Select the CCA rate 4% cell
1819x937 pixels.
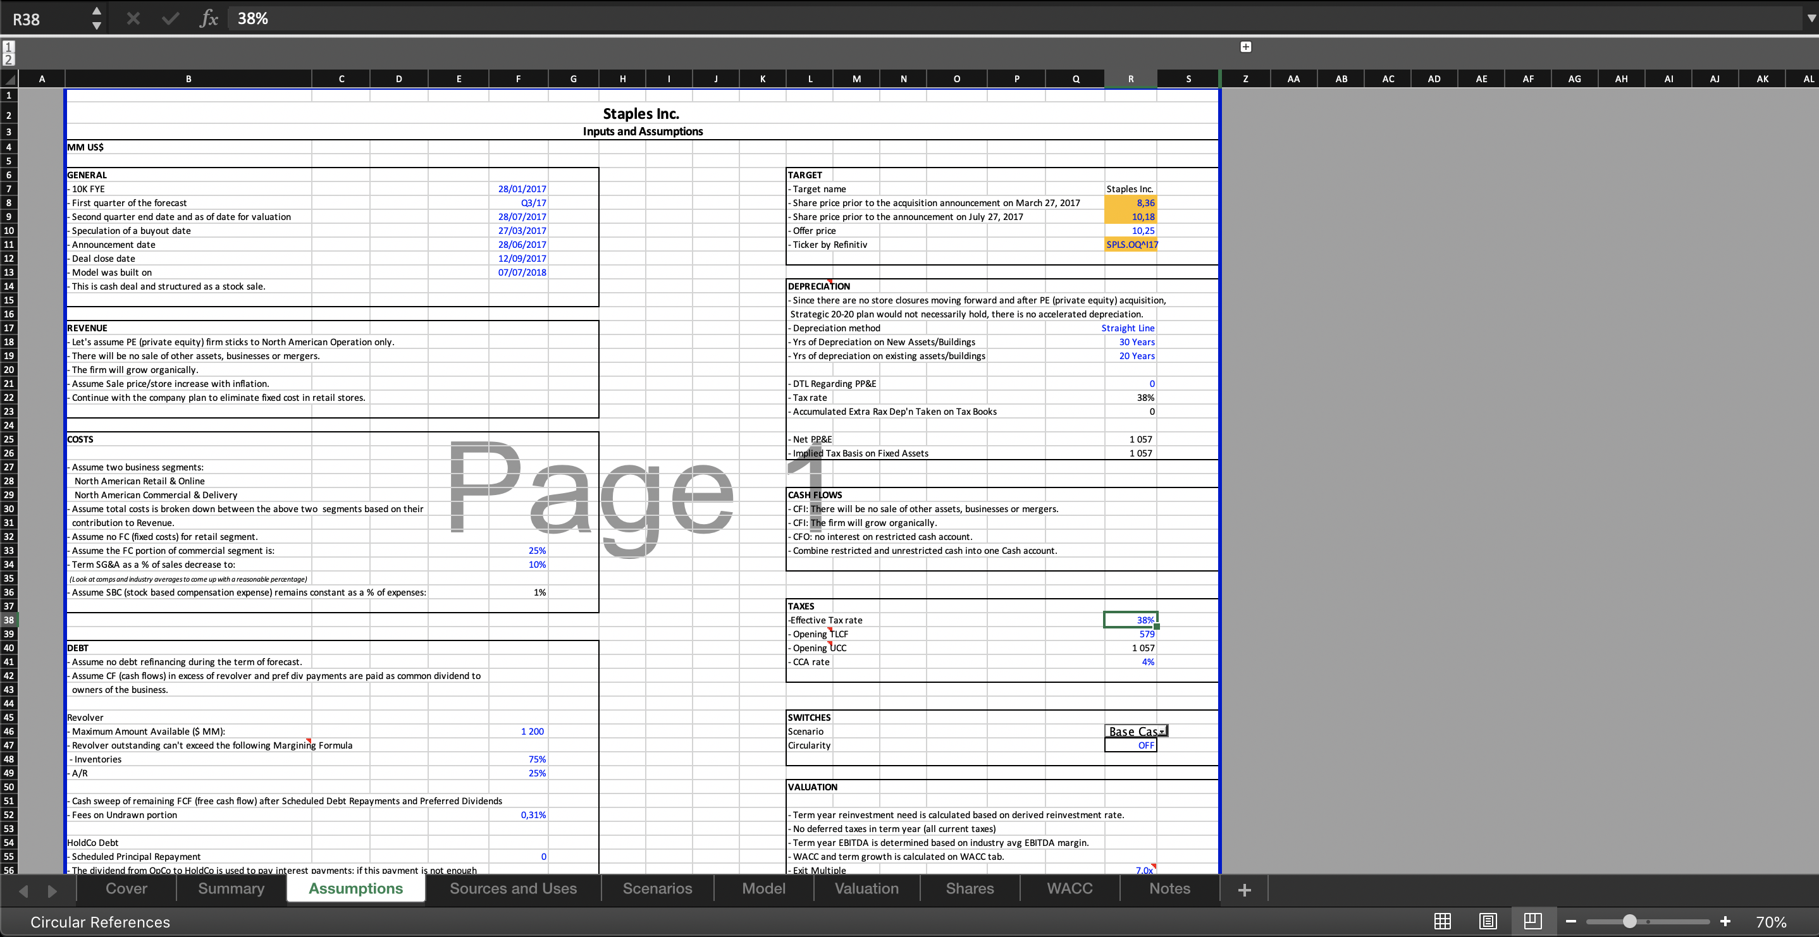[1130, 661]
